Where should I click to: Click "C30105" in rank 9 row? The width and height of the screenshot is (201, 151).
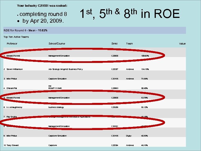point(115,136)
